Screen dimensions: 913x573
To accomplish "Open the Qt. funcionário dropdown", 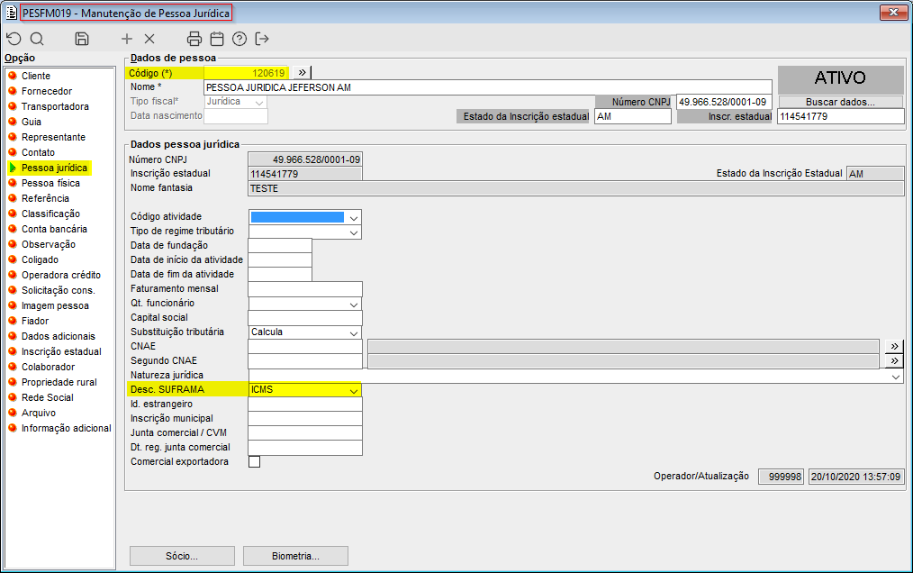I will pyautogui.click(x=353, y=305).
